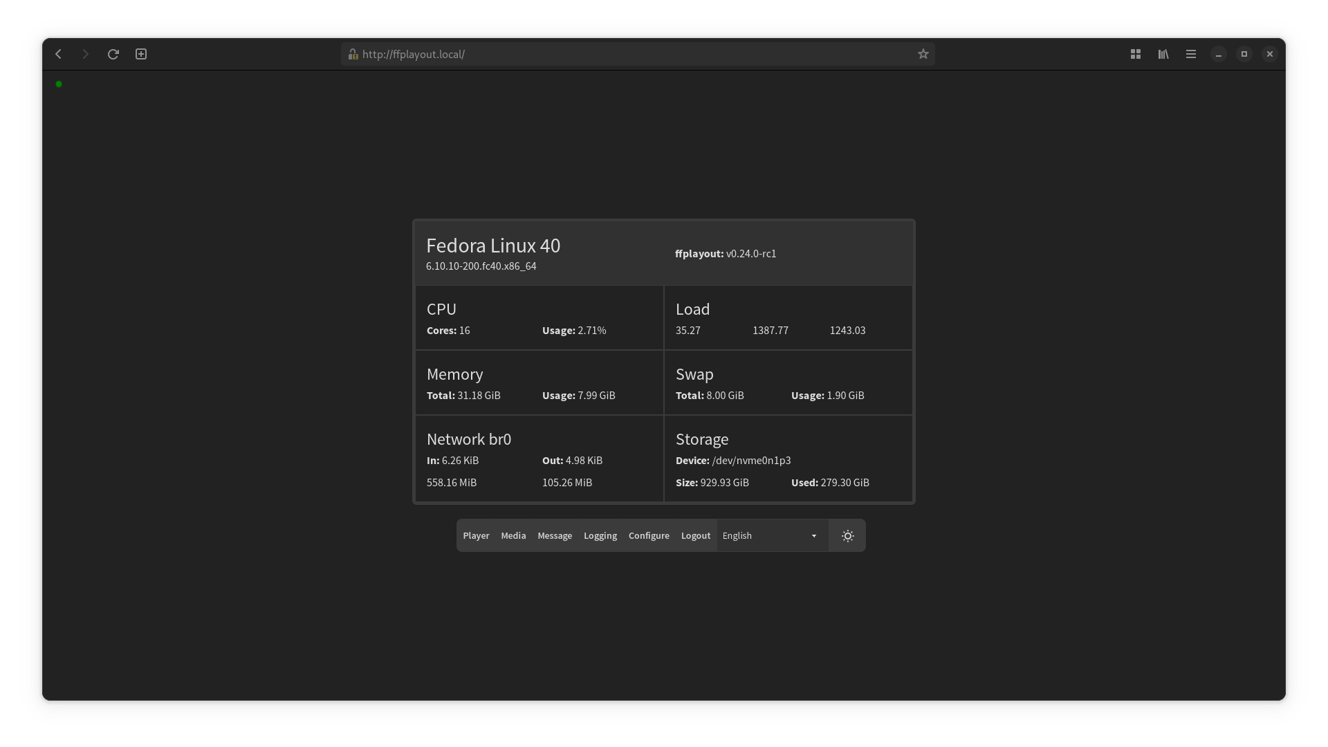The width and height of the screenshot is (1328, 747).
Task: Open the Logging panel icon
Action: (x=600, y=535)
